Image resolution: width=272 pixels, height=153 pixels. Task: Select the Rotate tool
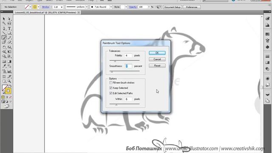pyautogui.click(x=4, y=47)
